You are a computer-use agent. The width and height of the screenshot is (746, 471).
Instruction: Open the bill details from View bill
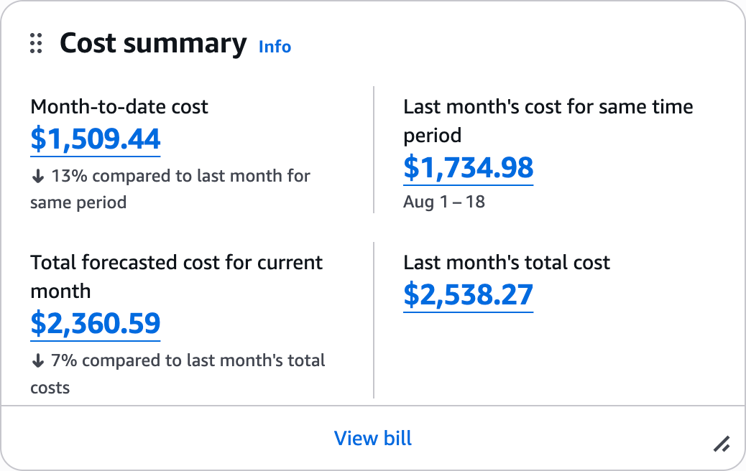tap(373, 438)
